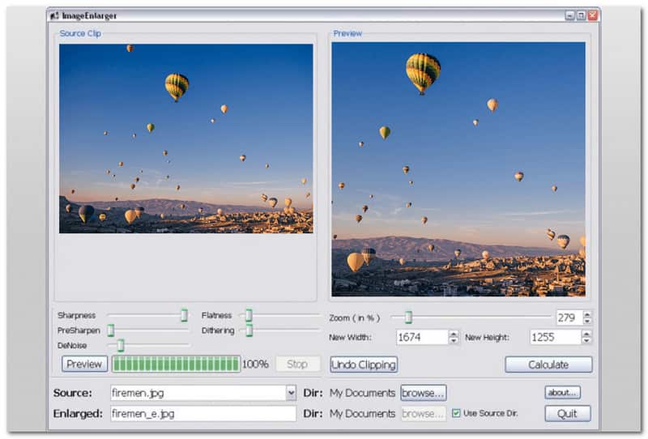This screenshot has width=648, height=439.
Task: Click the ImageEnlarger title bar app icon
Action: pos(54,15)
